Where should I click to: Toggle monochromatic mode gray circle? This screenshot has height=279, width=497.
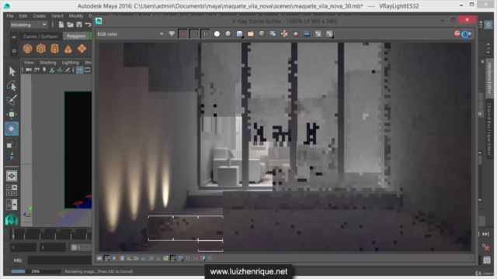pyautogui.click(x=228, y=34)
